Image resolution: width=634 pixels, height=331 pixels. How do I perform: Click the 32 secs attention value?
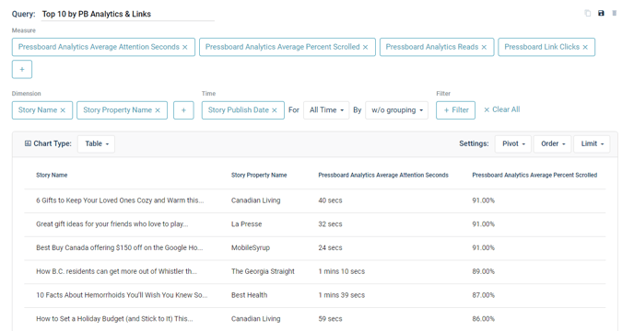pos(330,224)
